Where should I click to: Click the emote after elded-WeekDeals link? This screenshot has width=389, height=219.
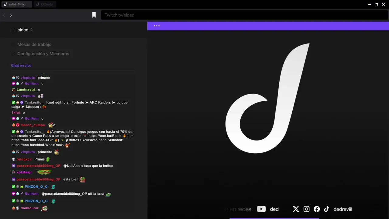tap(67, 145)
